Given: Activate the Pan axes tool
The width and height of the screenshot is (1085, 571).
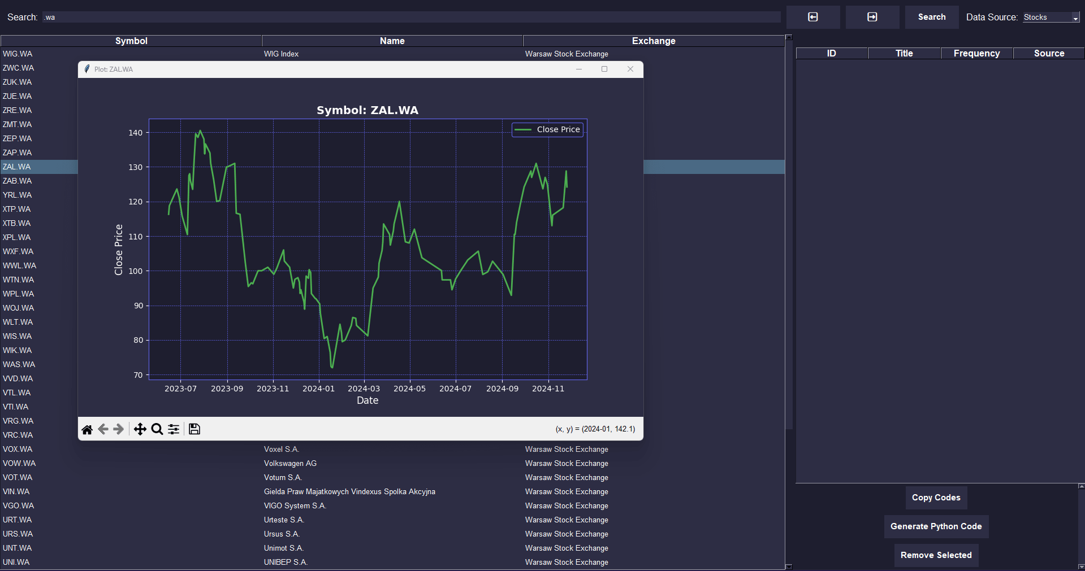Looking at the screenshot, I should 140,429.
